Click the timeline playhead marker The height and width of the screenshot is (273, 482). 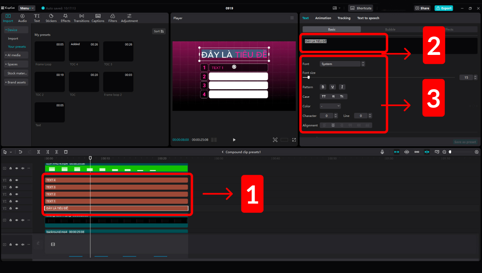pos(90,158)
